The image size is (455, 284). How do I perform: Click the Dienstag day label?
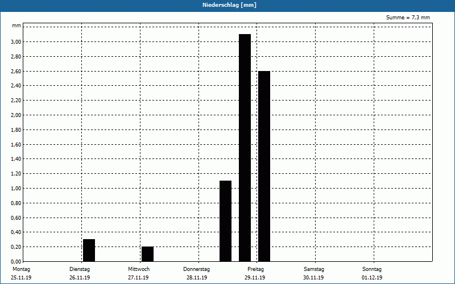click(80, 269)
